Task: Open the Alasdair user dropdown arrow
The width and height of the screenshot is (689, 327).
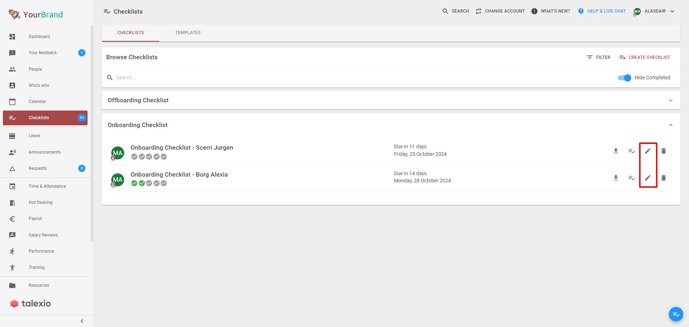Action: (672, 11)
